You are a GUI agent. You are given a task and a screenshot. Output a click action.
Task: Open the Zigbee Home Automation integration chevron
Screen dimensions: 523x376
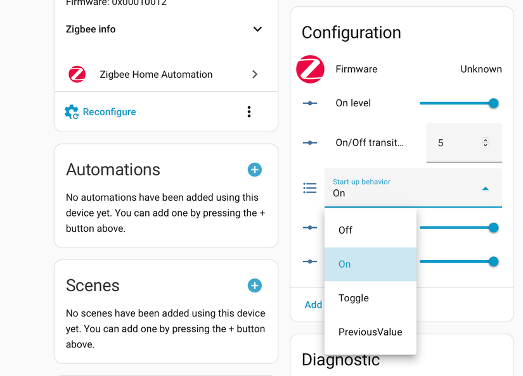pos(255,74)
